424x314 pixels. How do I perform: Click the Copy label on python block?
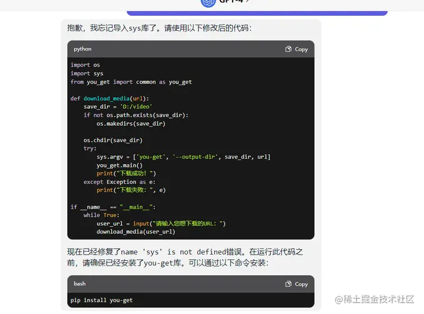tap(302, 49)
